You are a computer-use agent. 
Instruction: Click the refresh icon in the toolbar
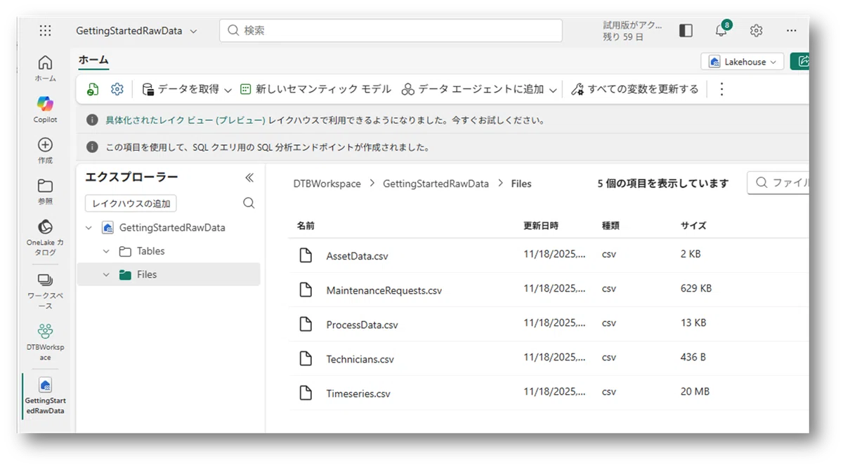coord(93,89)
